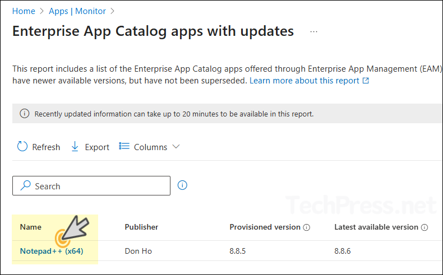Go to the Home breadcrumb
Screen dimensions: 443x275
(x=23, y=11)
